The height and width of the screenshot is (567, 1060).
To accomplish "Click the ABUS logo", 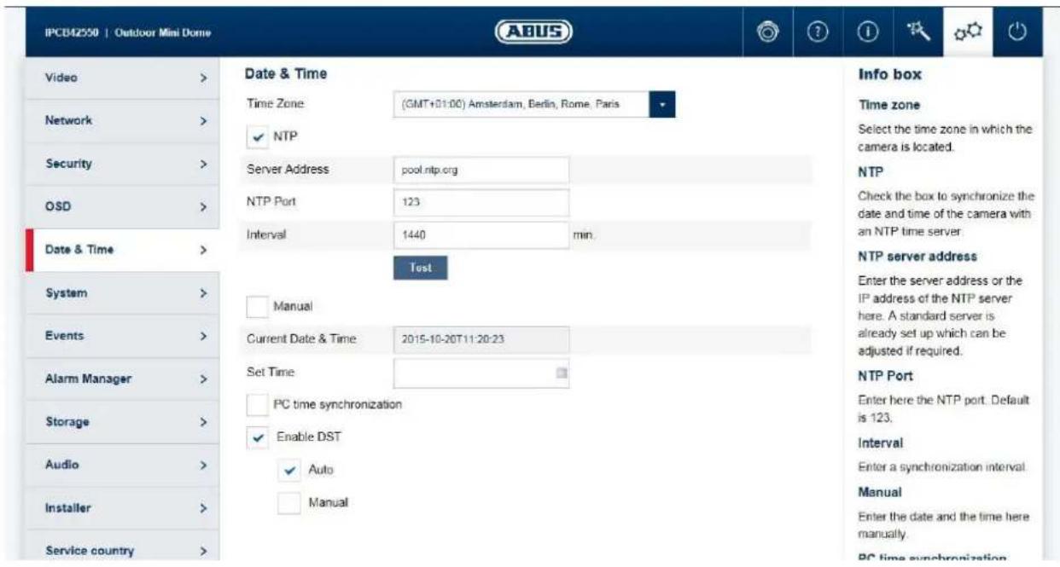I will click(x=534, y=33).
